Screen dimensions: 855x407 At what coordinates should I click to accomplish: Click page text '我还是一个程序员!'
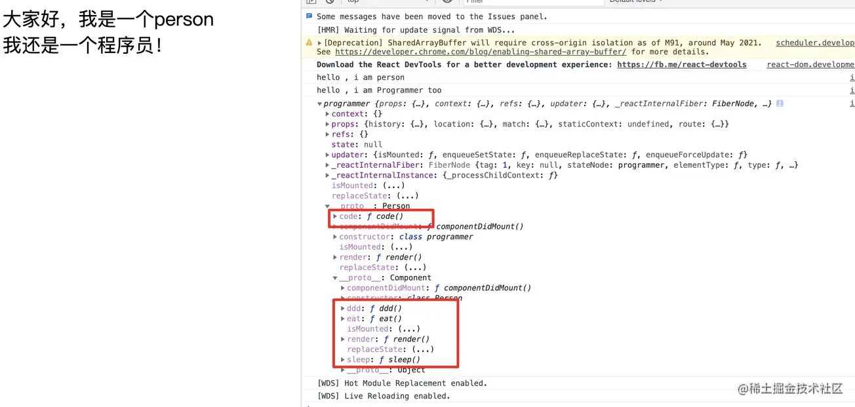pyautogui.click(x=83, y=45)
